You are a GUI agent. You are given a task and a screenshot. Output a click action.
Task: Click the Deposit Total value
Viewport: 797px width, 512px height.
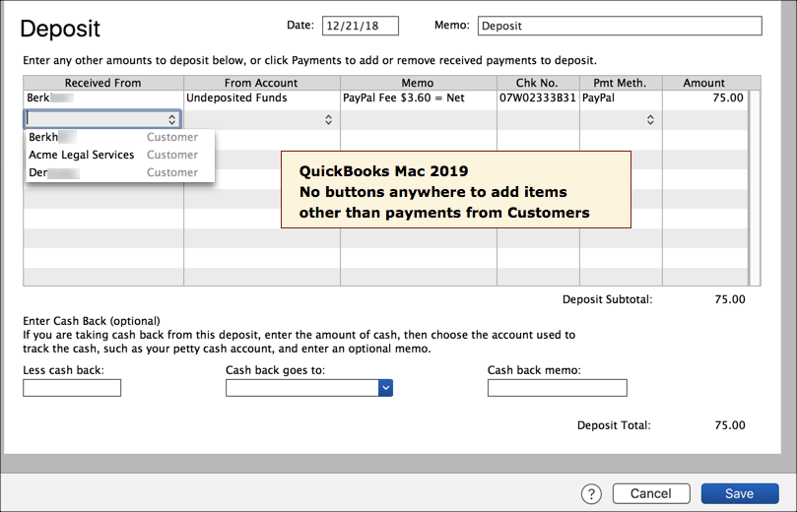pos(729,425)
